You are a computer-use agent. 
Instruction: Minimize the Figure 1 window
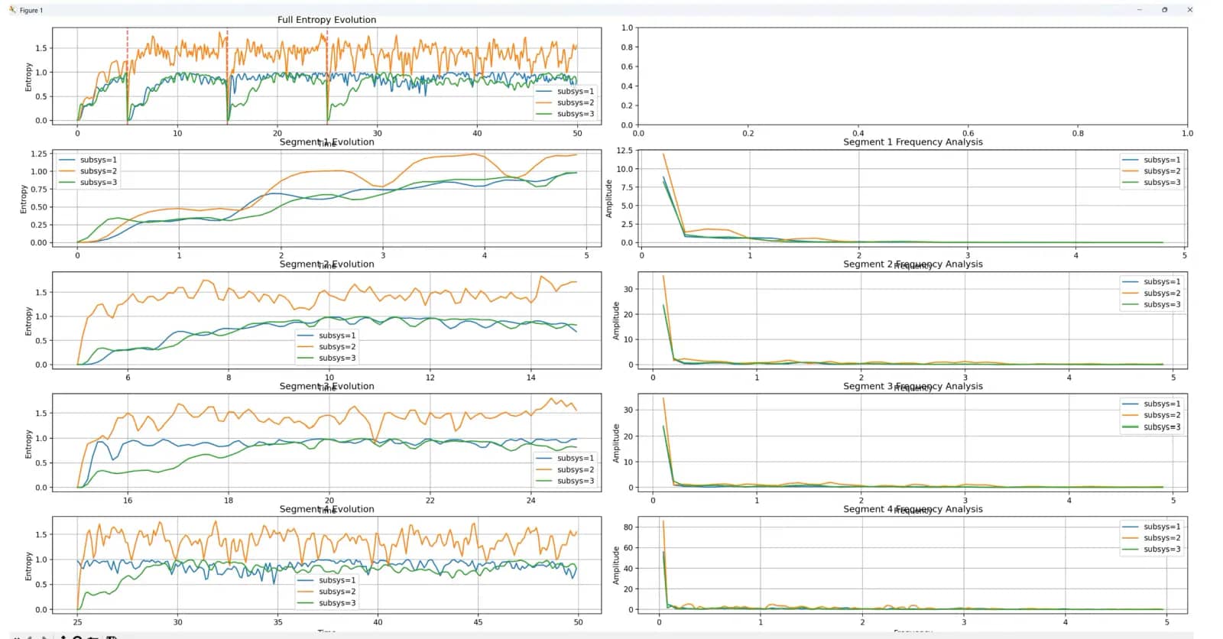tap(1139, 10)
